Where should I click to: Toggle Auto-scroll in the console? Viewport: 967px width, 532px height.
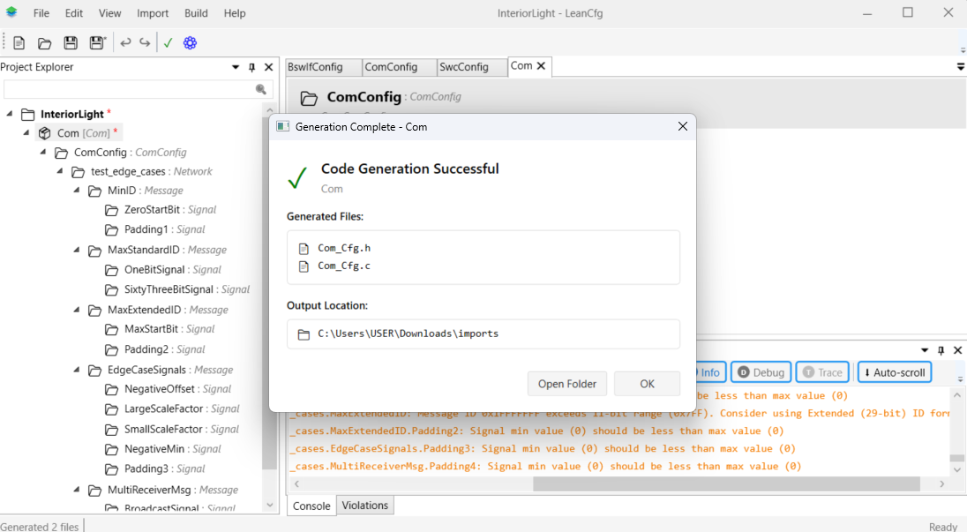coord(894,372)
